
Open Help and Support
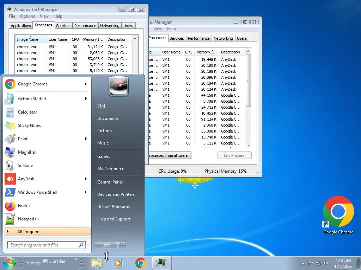click(114, 219)
